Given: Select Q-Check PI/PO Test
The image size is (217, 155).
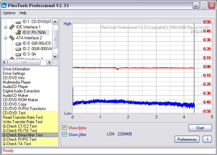Looking at the screenshot, I should (30, 139).
